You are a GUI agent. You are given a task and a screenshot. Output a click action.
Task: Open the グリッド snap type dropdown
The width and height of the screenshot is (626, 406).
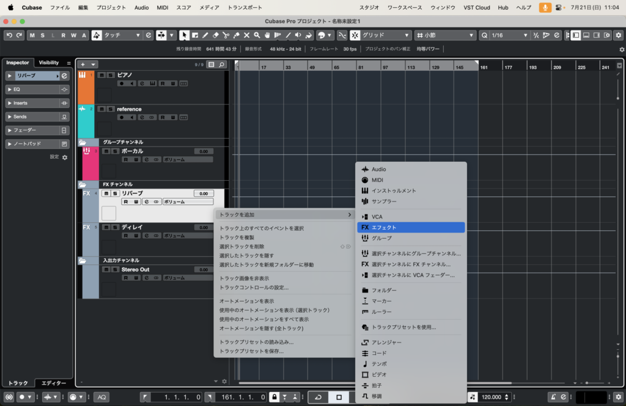(x=385, y=35)
